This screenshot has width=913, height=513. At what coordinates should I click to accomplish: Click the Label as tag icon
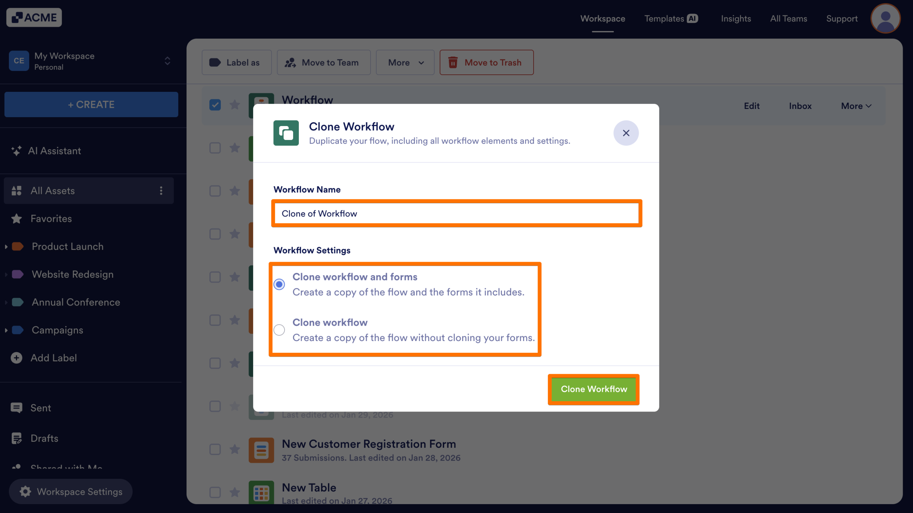(x=215, y=62)
